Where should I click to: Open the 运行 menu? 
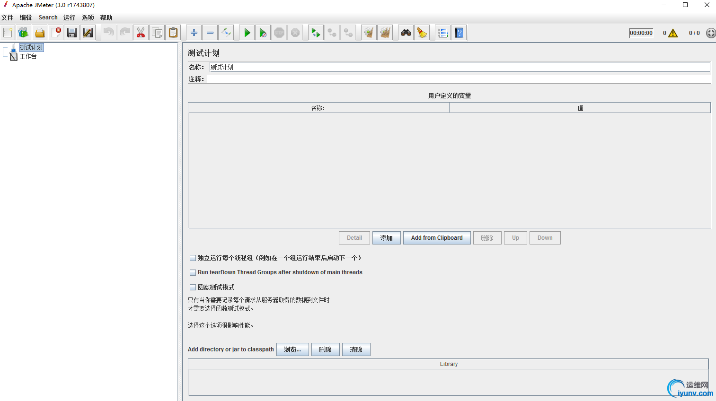(69, 17)
